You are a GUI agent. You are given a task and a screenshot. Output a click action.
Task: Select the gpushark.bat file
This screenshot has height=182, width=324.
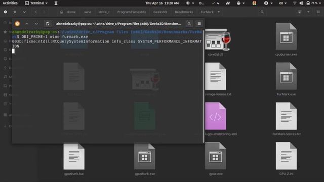[x=74, y=159]
